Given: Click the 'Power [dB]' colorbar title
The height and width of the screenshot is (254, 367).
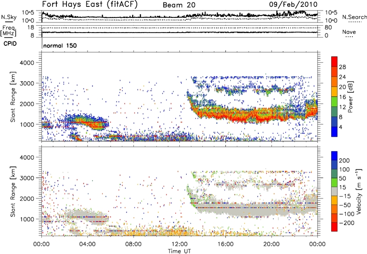Looking at the screenshot, I should 350,97.
